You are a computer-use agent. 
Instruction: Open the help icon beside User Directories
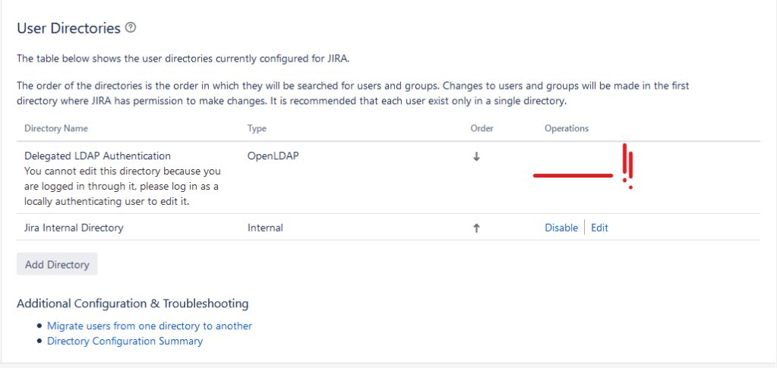pyautogui.click(x=131, y=28)
